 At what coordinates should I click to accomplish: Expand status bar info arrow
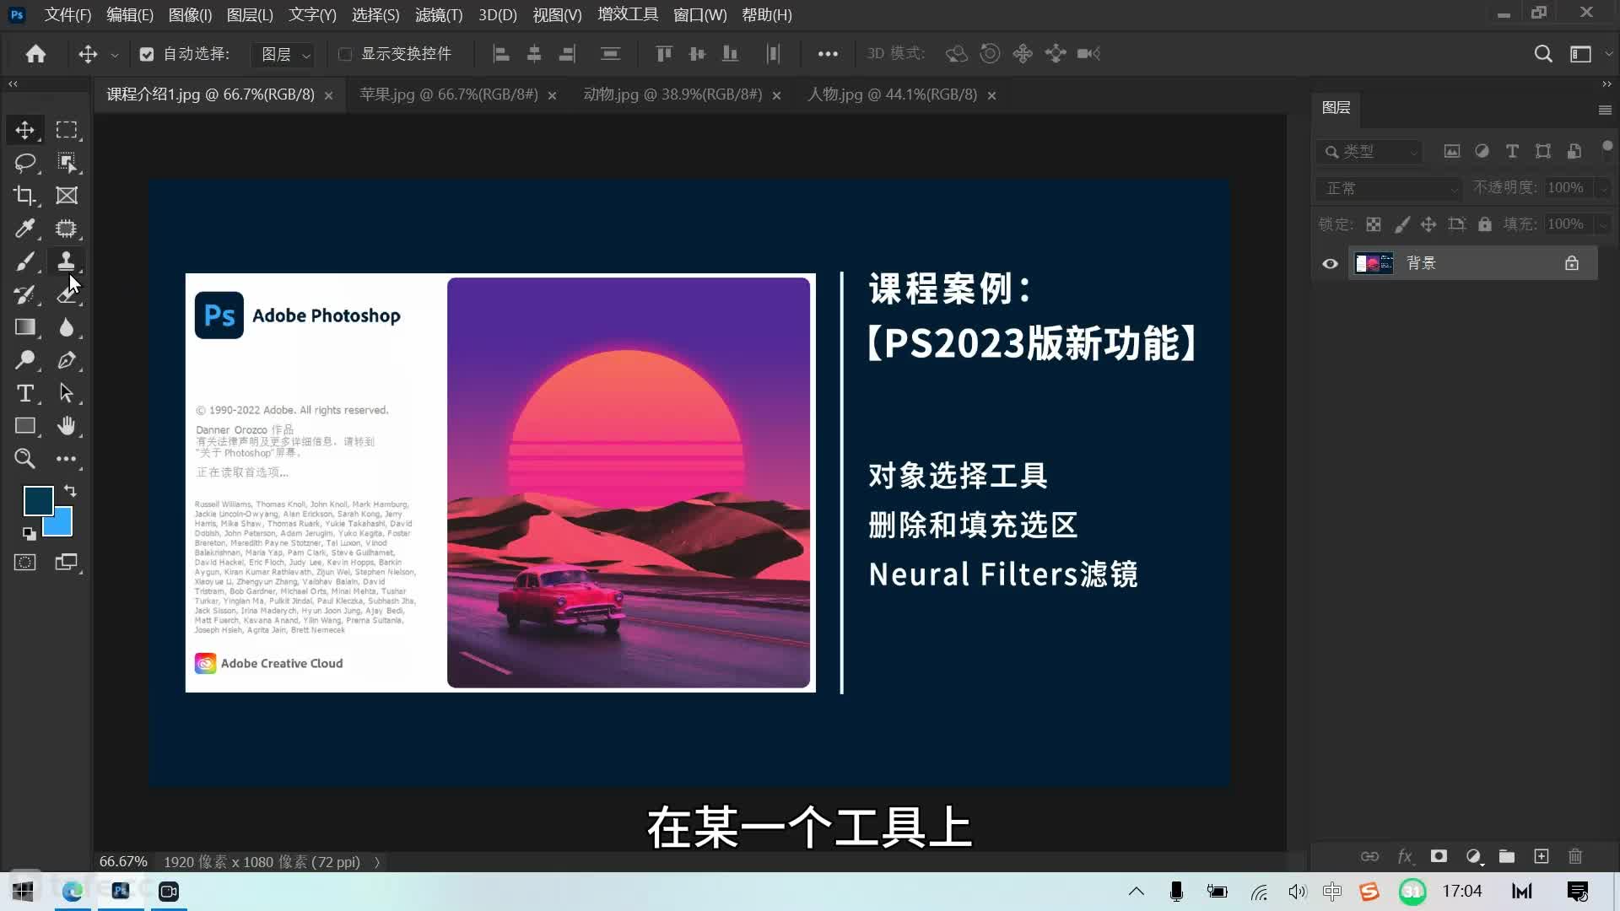click(x=377, y=862)
